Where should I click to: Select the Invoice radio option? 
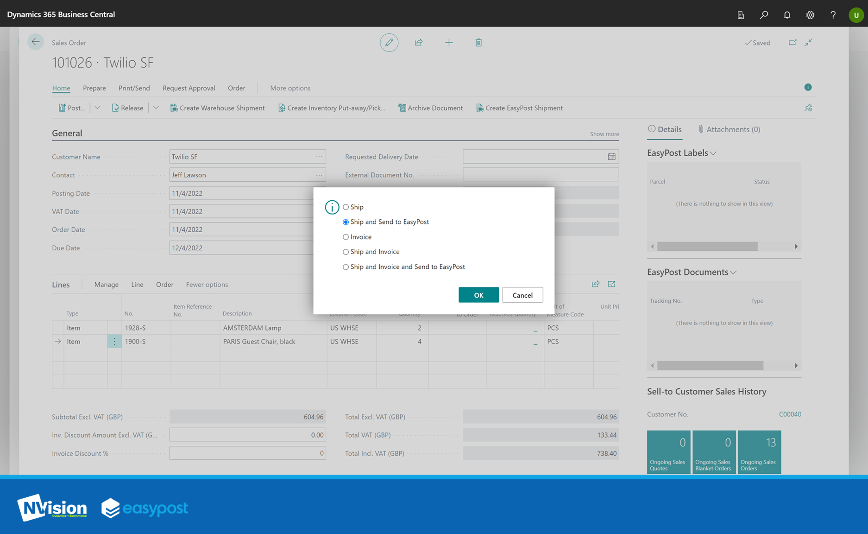click(x=346, y=237)
